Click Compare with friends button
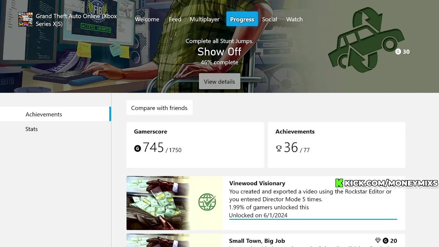439x247 pixels. pos(159,108)
